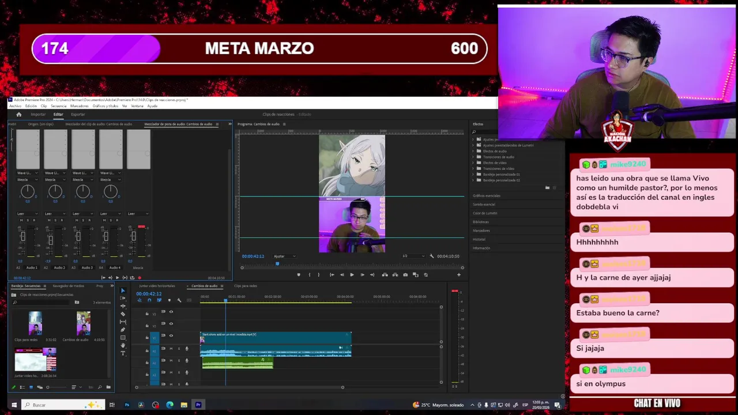Click Export Frame camera icon
The height and width of the screenshot is (415, 738).
405,274
